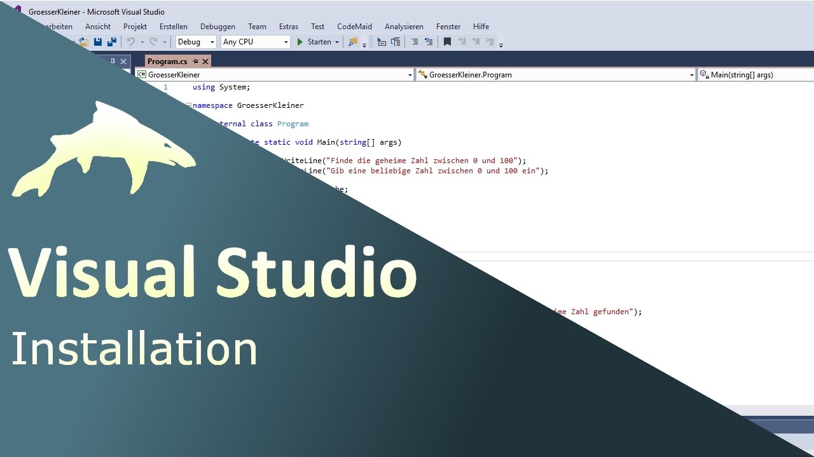Screen dimensions: 814x457
Task: Open the Main(string[] args) member dropdown
Action: coord(756,75)
